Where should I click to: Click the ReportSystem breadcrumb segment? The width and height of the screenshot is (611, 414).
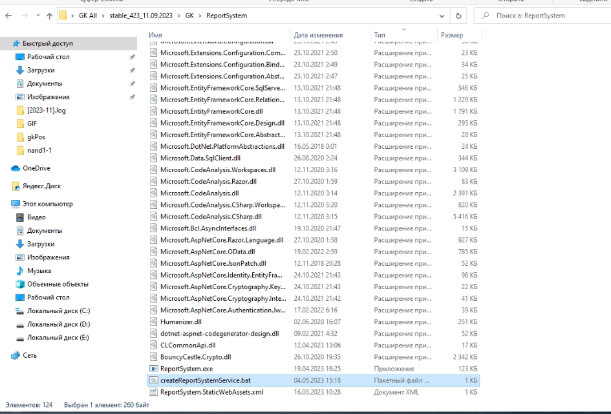click(x=226, y=16)
